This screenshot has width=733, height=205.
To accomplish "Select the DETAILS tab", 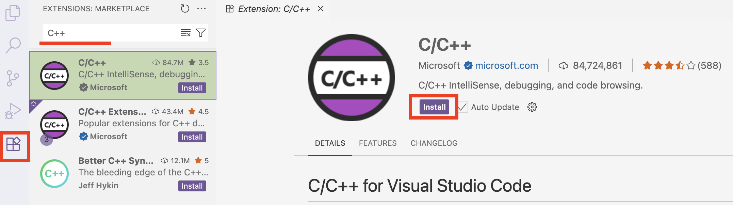I will click(x=330, y=143).
